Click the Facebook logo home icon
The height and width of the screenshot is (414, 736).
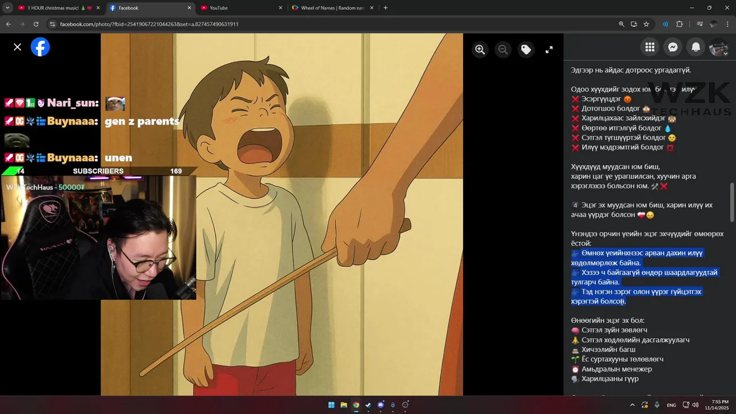[x=40, y=47]
